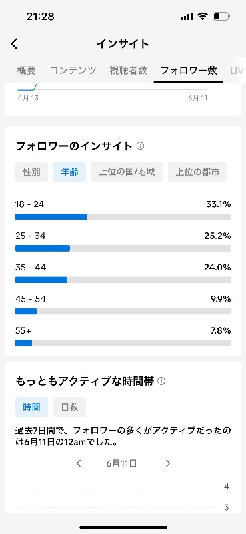Open info icon beside もっともアクティブな時間帯

(161, 381)
